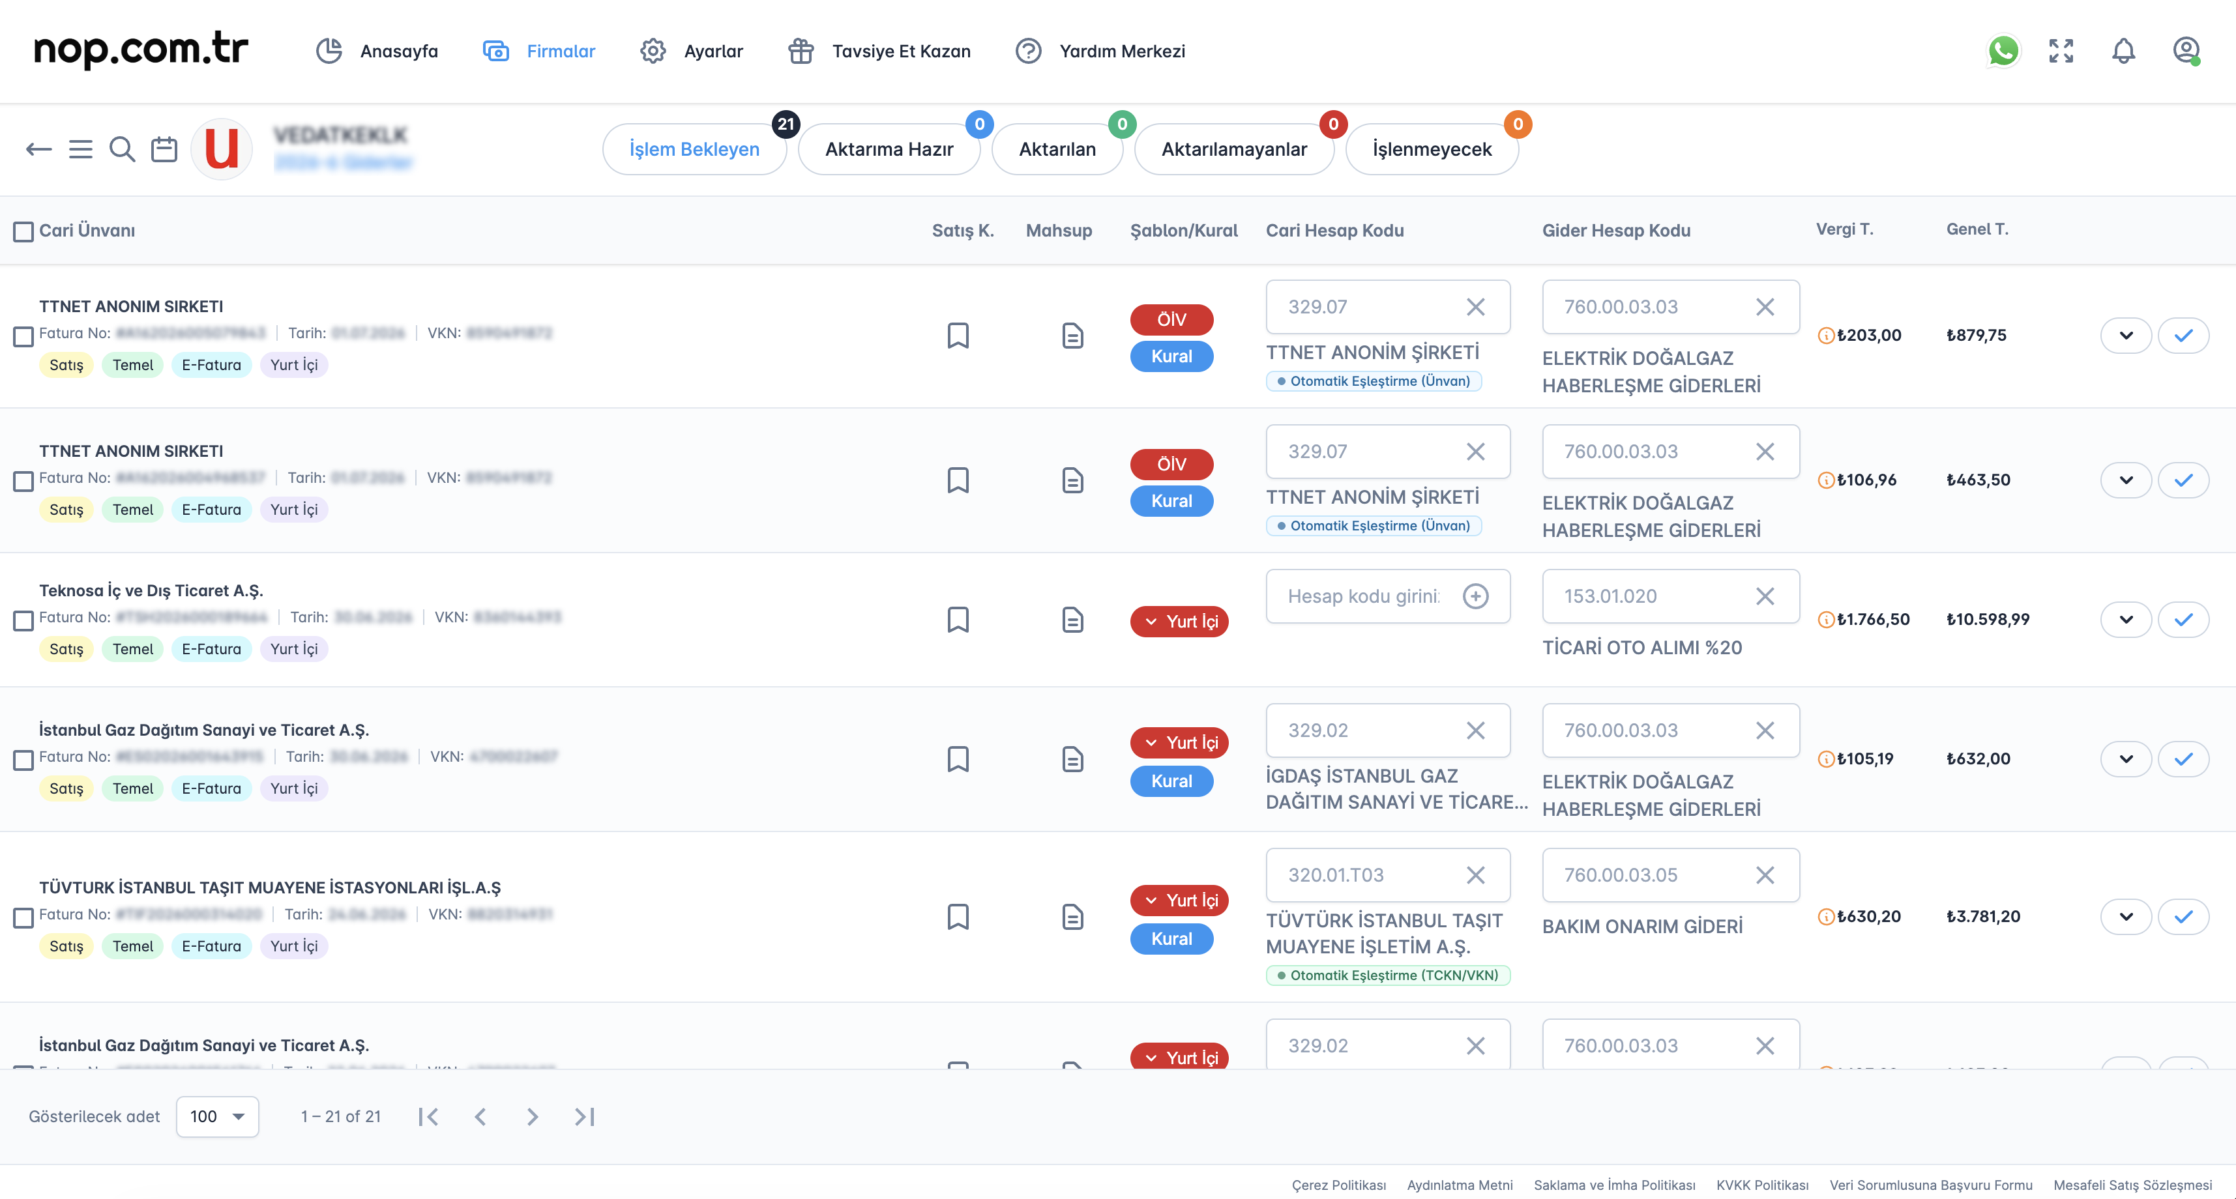Click Kural button in TÜVTURK row
This screenshot has height=1199, width=2236.
coord(1171,939)
